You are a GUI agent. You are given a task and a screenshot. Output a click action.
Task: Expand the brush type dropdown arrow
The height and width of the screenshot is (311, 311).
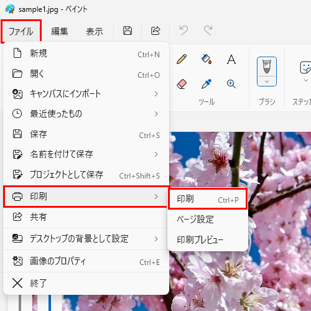[267, 81]
